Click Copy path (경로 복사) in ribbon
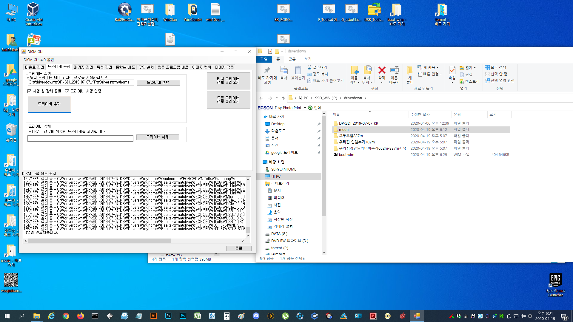Viewport: 573px width, 322px height. pos(318,74)
